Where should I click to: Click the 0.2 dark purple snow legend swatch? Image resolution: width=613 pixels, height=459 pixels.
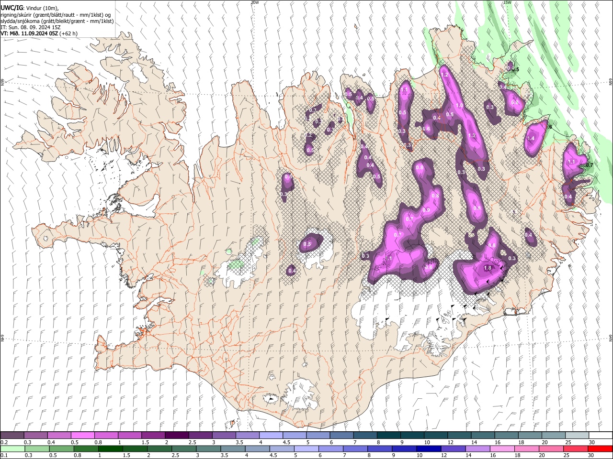click(12, 435)
